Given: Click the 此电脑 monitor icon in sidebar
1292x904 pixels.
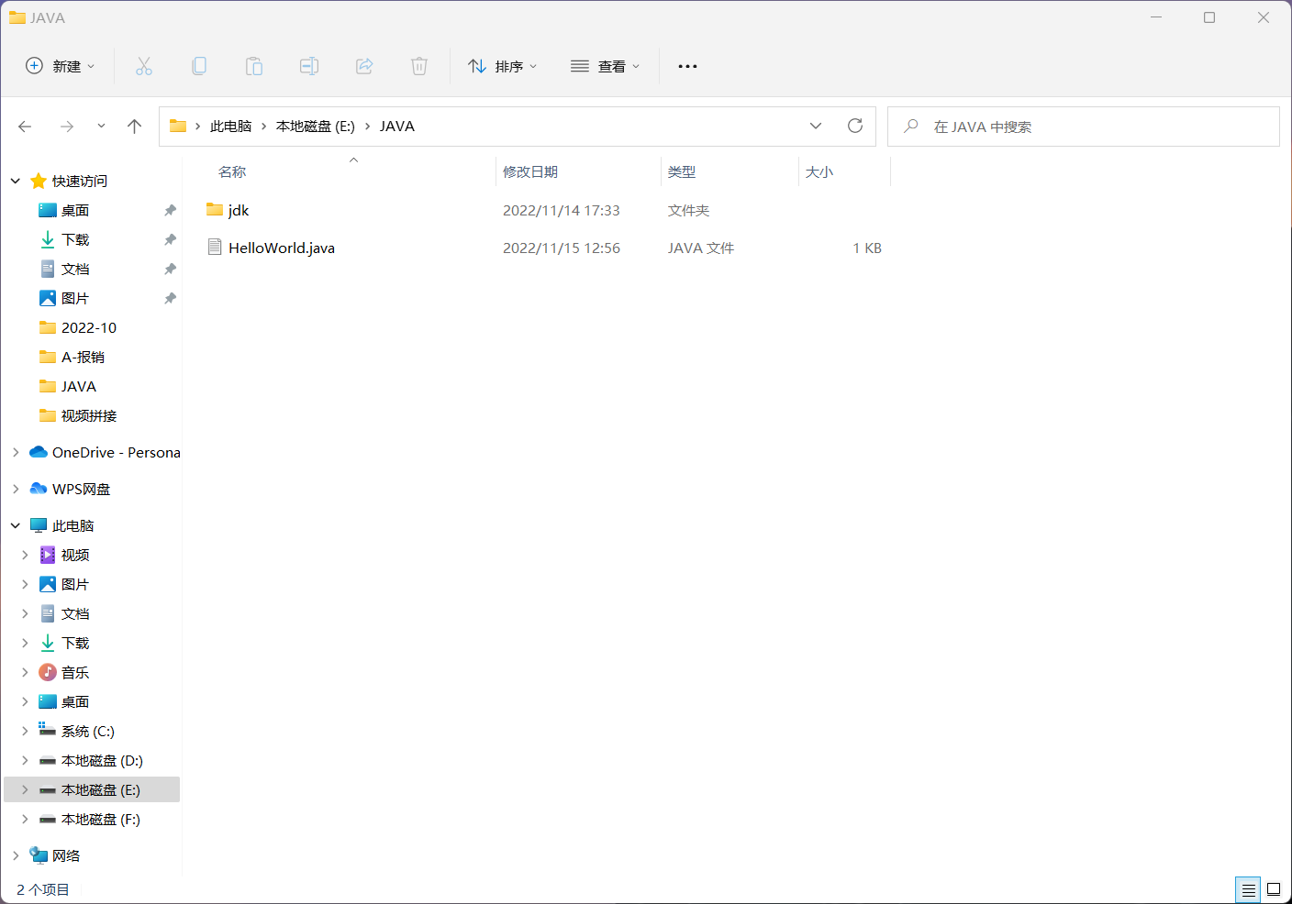Looking at the screenshot, I should click(x=39, y=525).
